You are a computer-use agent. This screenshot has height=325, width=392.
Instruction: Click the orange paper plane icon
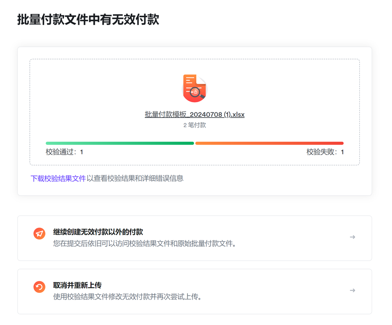pyautogui.click(x=39, y=234)
